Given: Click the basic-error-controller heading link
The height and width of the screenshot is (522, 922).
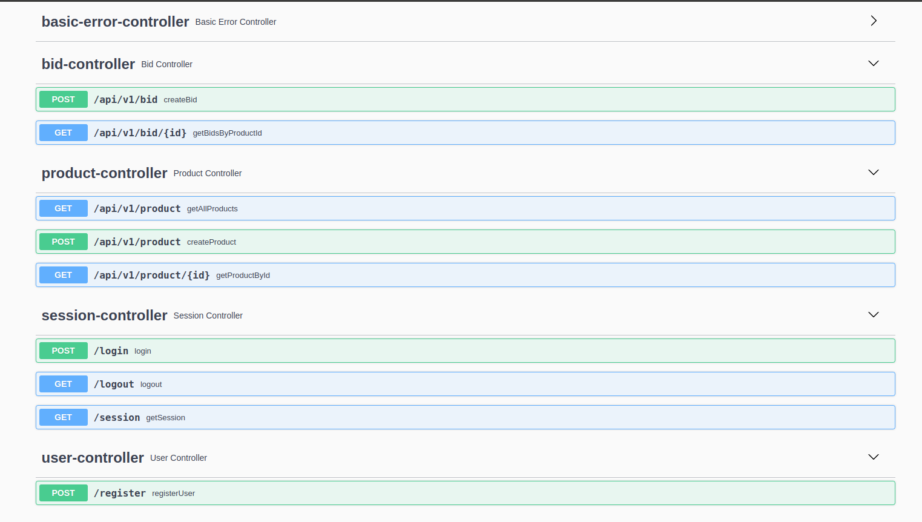Looking at the screenshot, I should tap(115, 22).
